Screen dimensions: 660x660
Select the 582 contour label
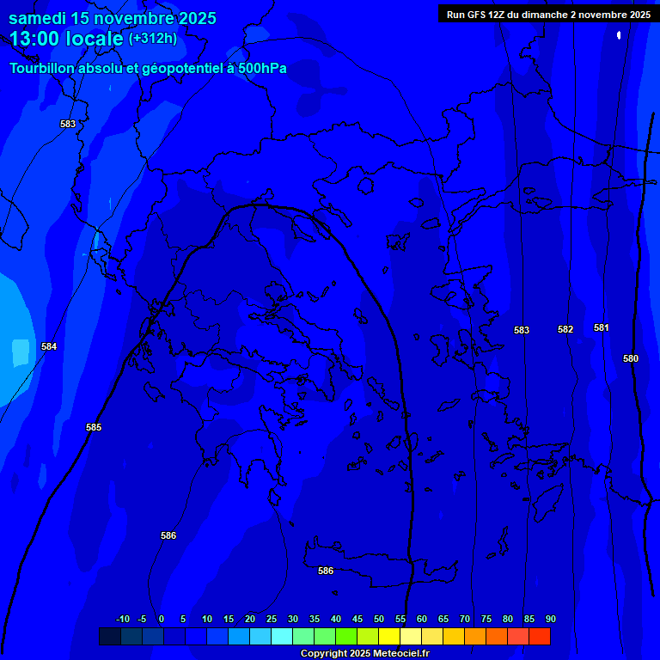coord(565,329)
